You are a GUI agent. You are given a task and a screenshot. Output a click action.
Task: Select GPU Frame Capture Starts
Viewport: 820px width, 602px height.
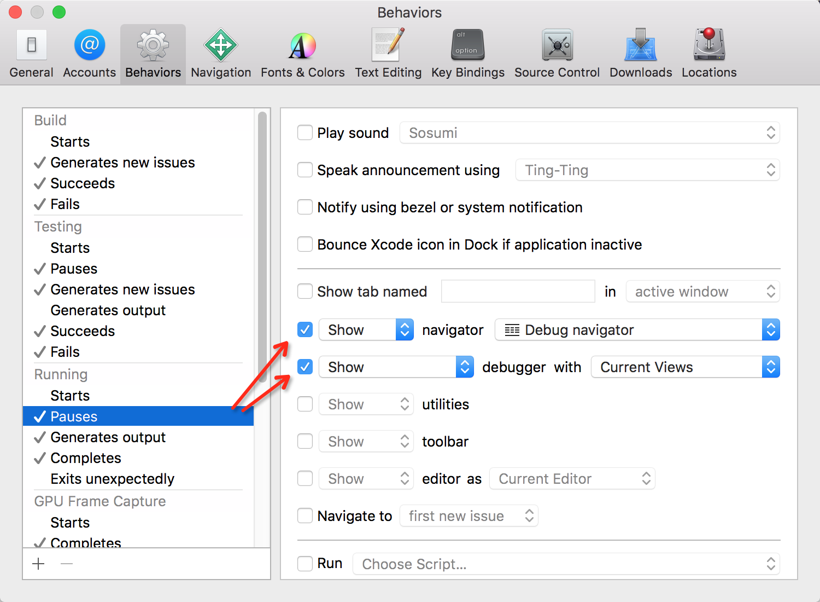(x=138, y=523)
